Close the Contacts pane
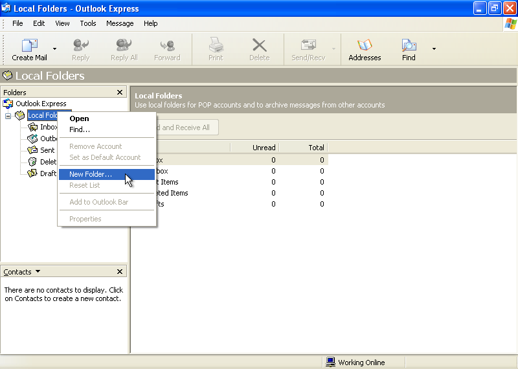This screenshot has height=369, width=518. [120, 271]
